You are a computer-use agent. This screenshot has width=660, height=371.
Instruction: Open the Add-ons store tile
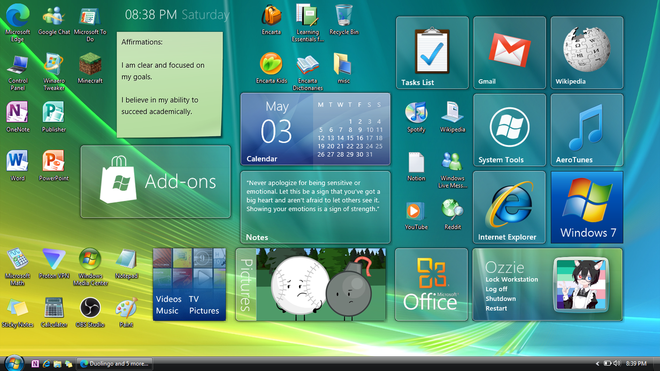click(x=155, y=181)
